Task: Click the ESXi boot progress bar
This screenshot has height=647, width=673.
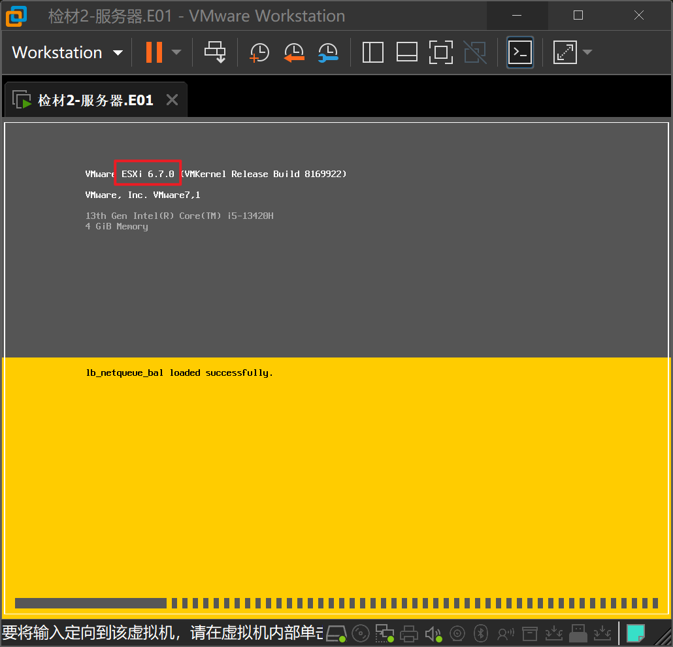Action: pyautogui.click(x=336, y=603)
